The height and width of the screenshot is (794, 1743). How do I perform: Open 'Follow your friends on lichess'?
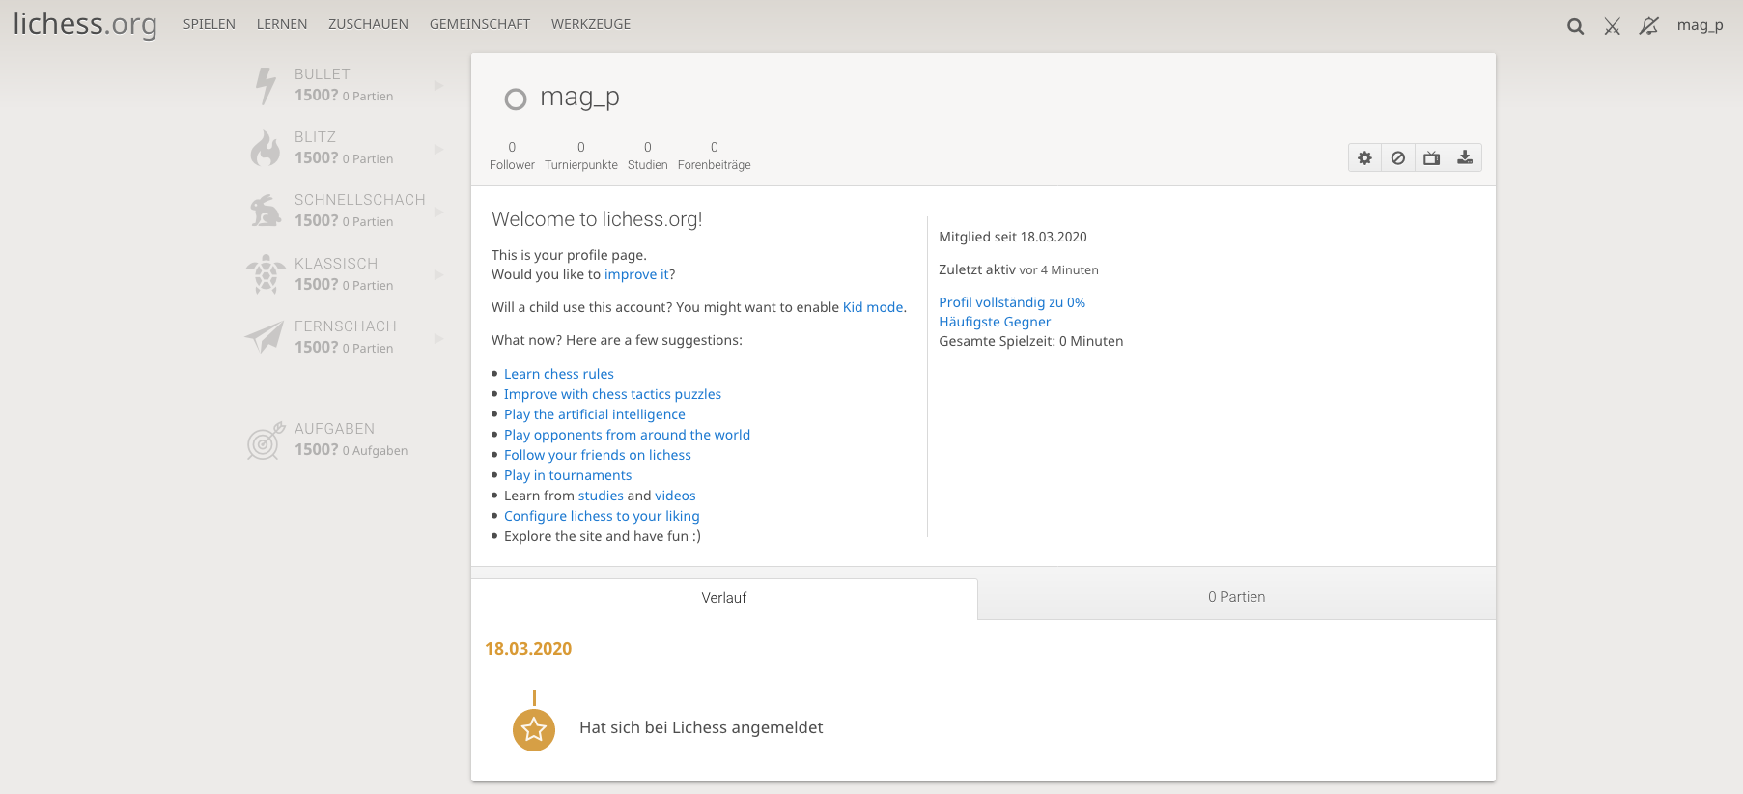598,455
